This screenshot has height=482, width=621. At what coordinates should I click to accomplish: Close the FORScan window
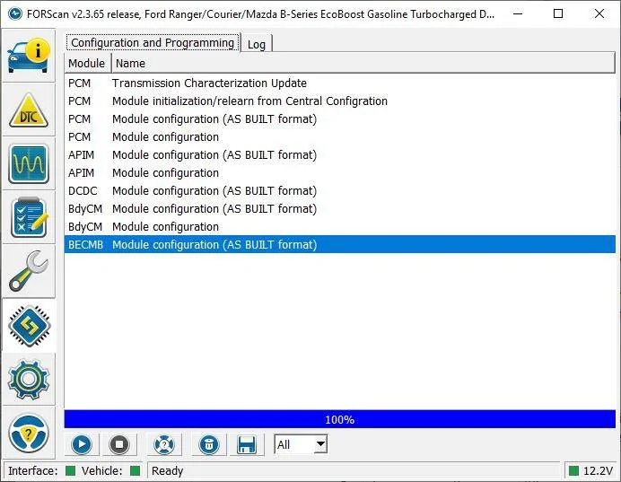point(599,13)
